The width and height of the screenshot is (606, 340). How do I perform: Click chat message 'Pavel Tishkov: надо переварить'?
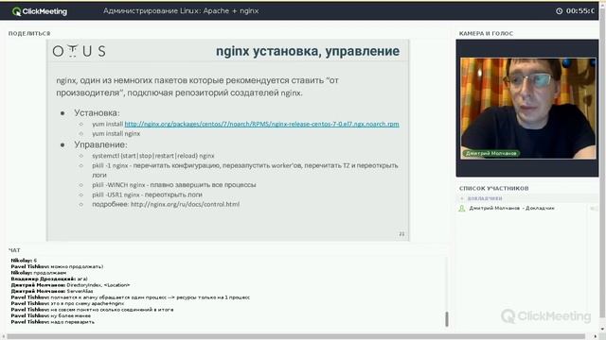(53, 322)
